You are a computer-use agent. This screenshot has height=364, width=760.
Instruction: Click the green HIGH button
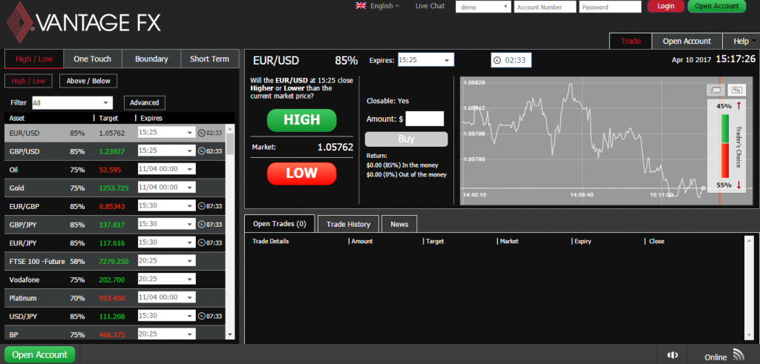pos(301,120)
